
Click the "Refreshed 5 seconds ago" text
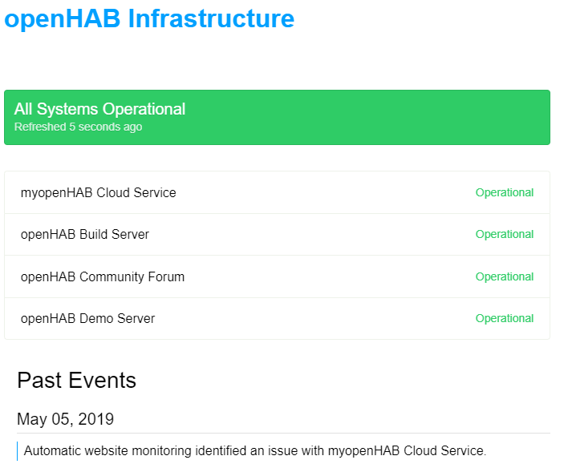[x=78, y=127]
